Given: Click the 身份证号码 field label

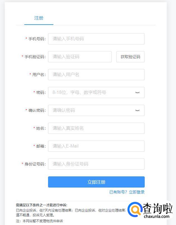Looking at the screenshot, I should 35,164.
